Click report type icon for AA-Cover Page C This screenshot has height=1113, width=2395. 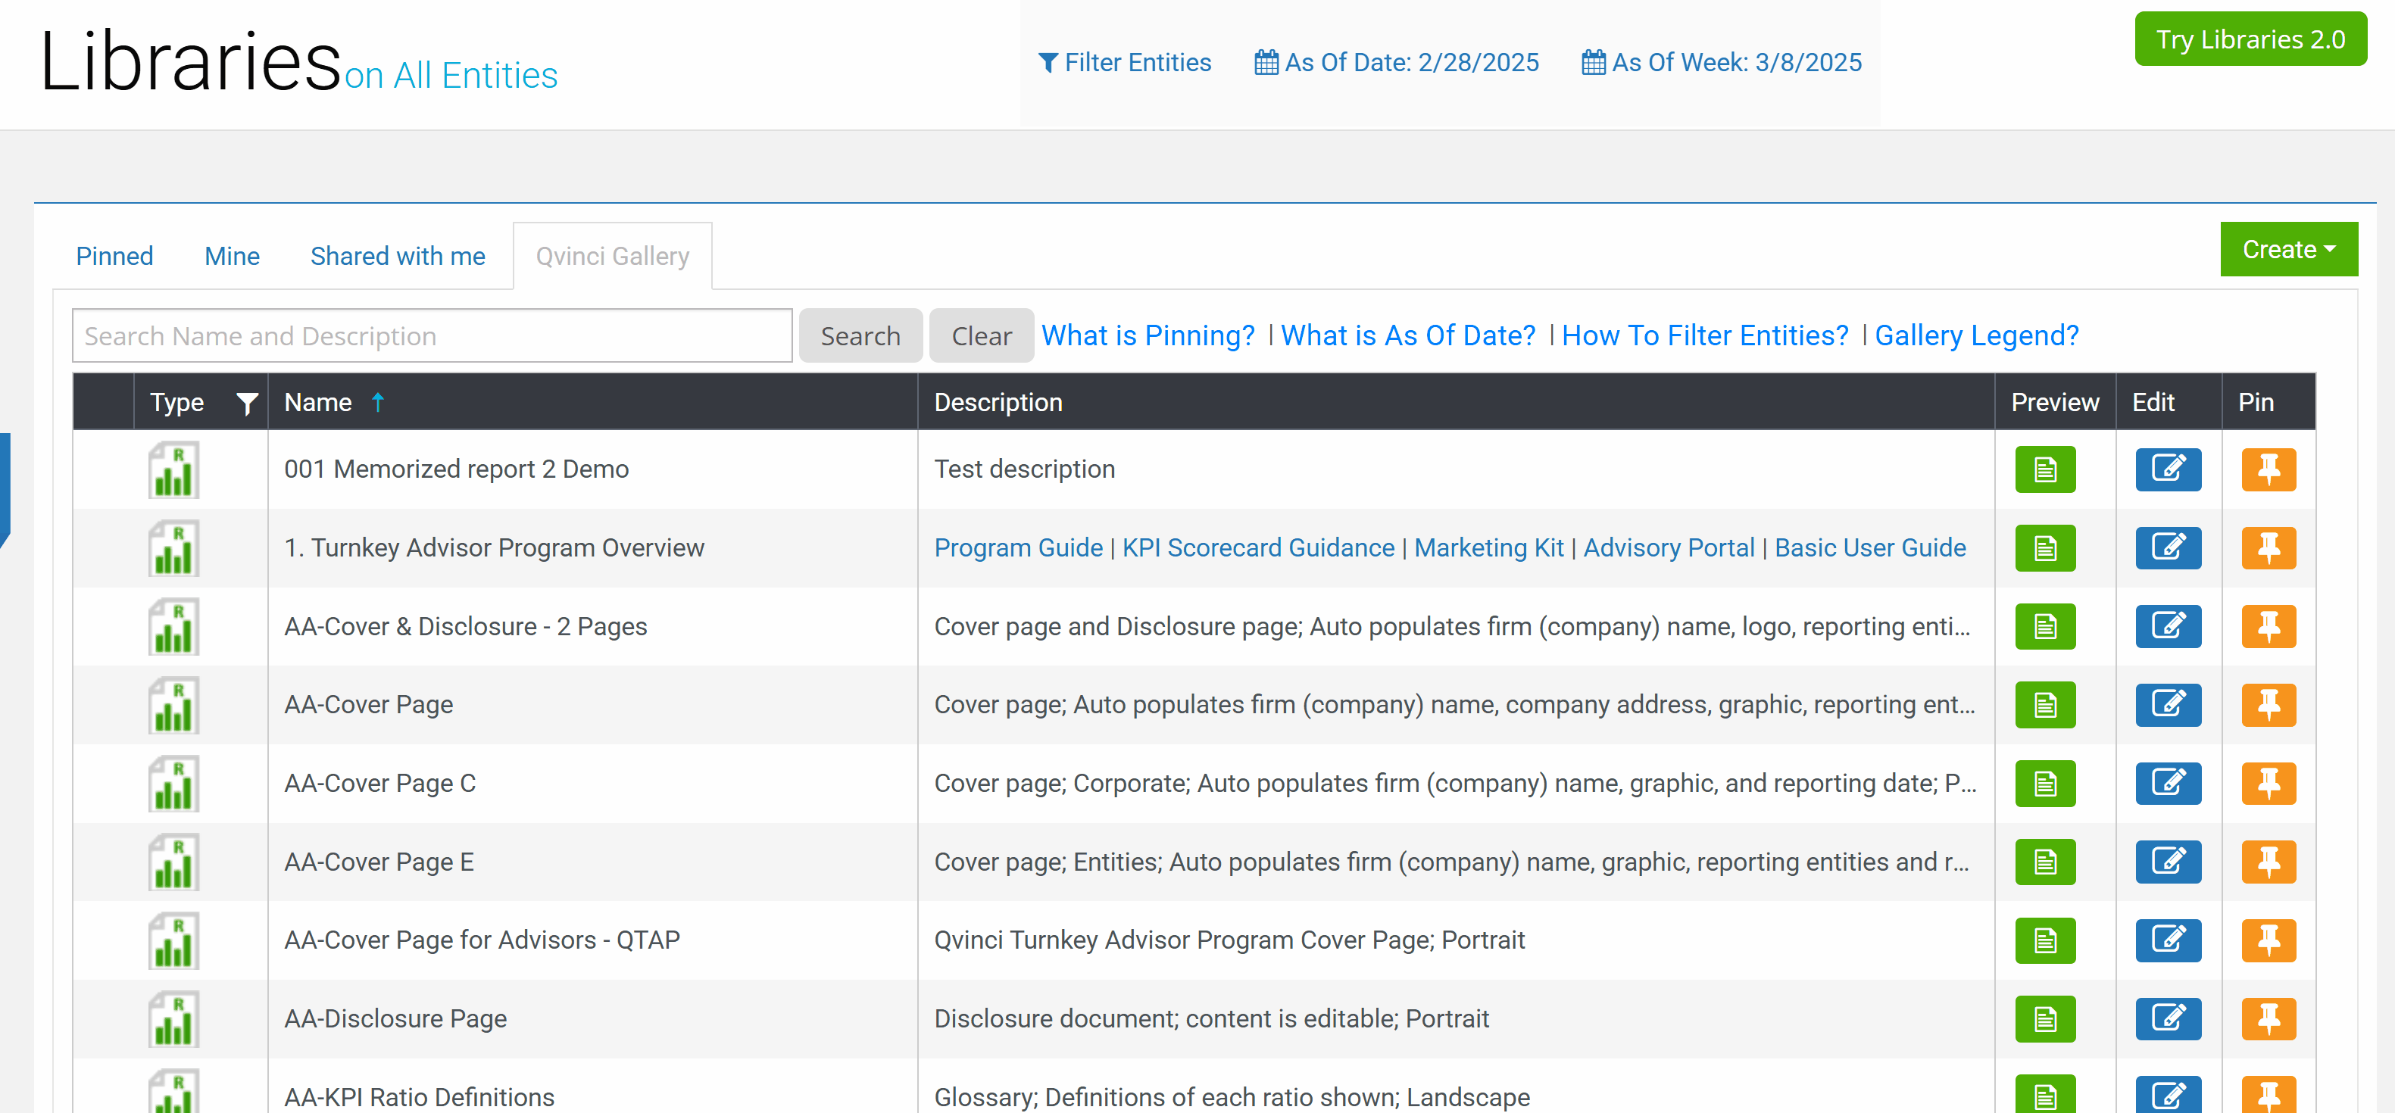tap(174, 783)
